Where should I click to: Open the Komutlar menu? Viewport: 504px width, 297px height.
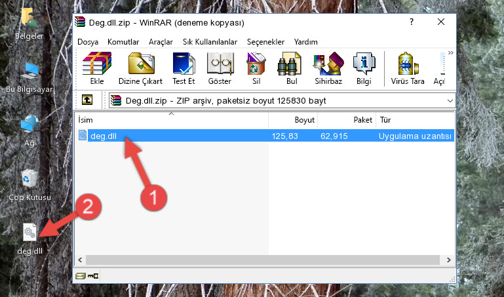point(123,42)
